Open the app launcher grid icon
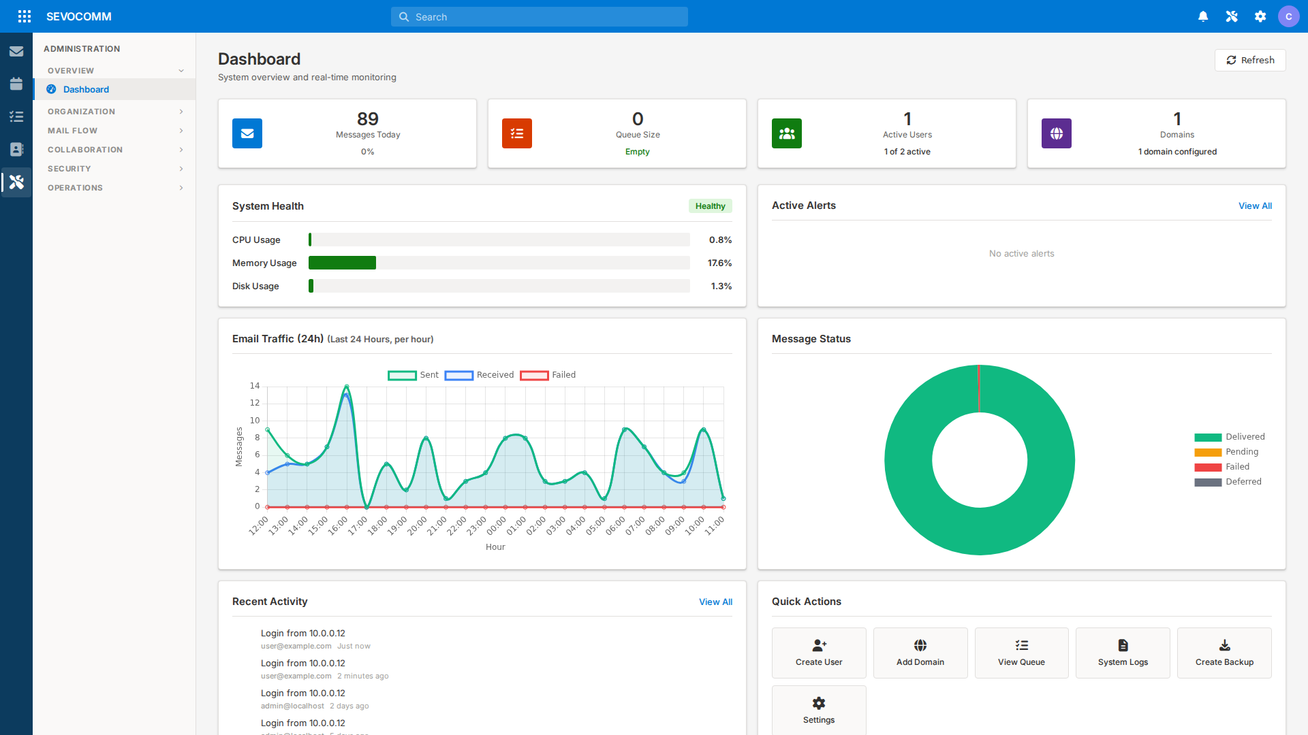This screenshot has height=735, width=1308. (x=25, y=16)
